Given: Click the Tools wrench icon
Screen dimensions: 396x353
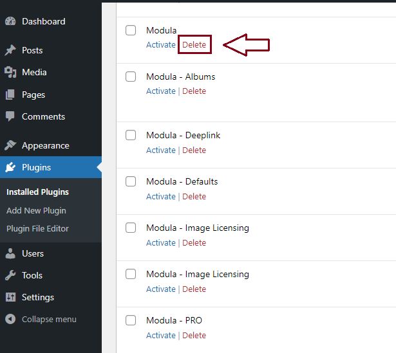Looking at the screenshot, I should point(10,275).
